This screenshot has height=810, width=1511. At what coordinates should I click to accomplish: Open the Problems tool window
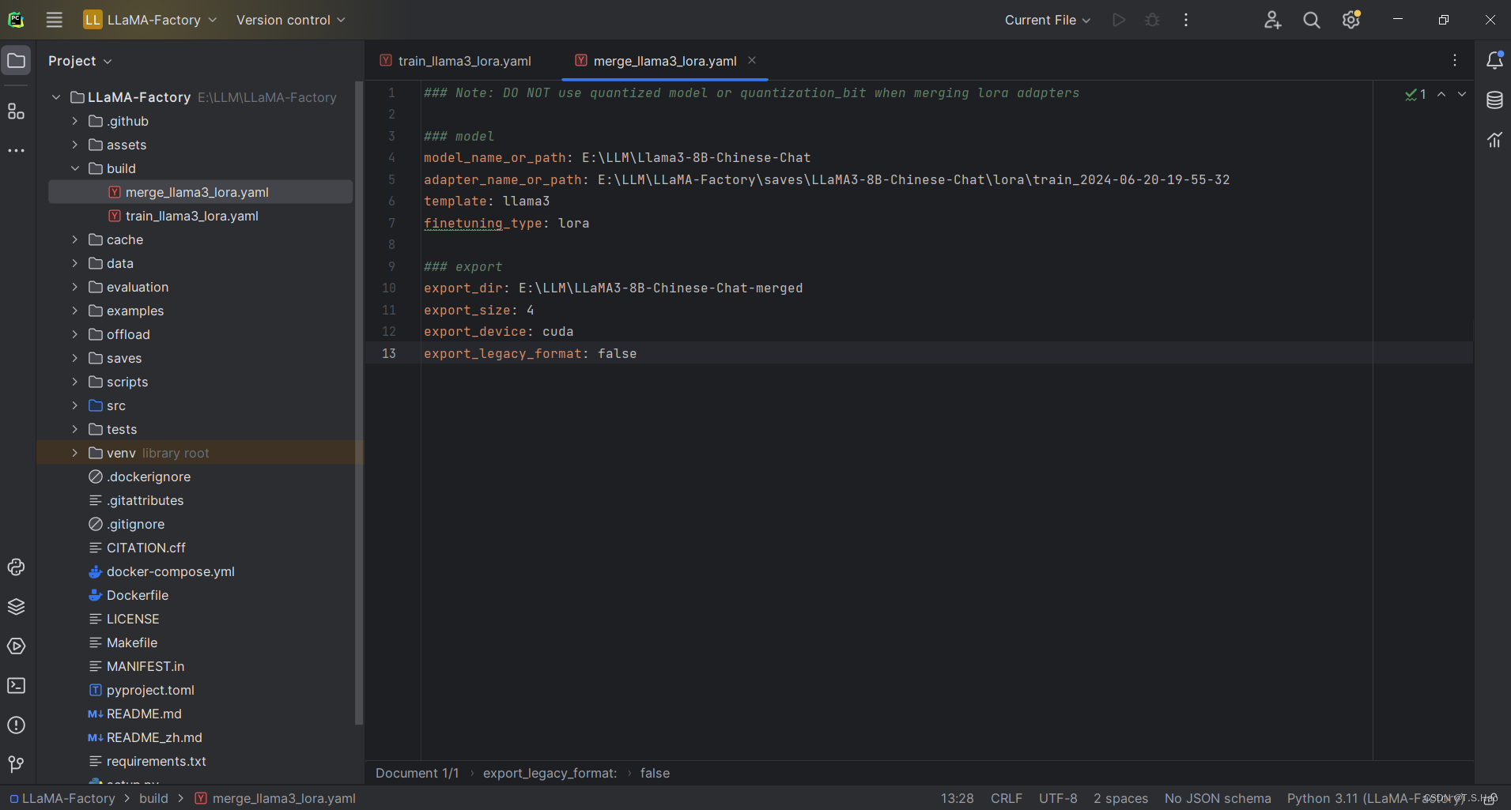pos(17,725)
